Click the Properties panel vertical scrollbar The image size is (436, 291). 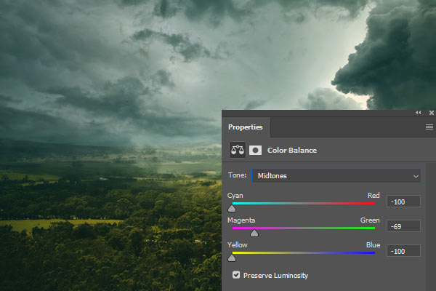click(x=431, y=227)
